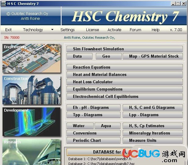Image resolution: width=188 pixels, height=165 pixels.
Task: Expand the Technology dropdown arrow
Action: 52,30
